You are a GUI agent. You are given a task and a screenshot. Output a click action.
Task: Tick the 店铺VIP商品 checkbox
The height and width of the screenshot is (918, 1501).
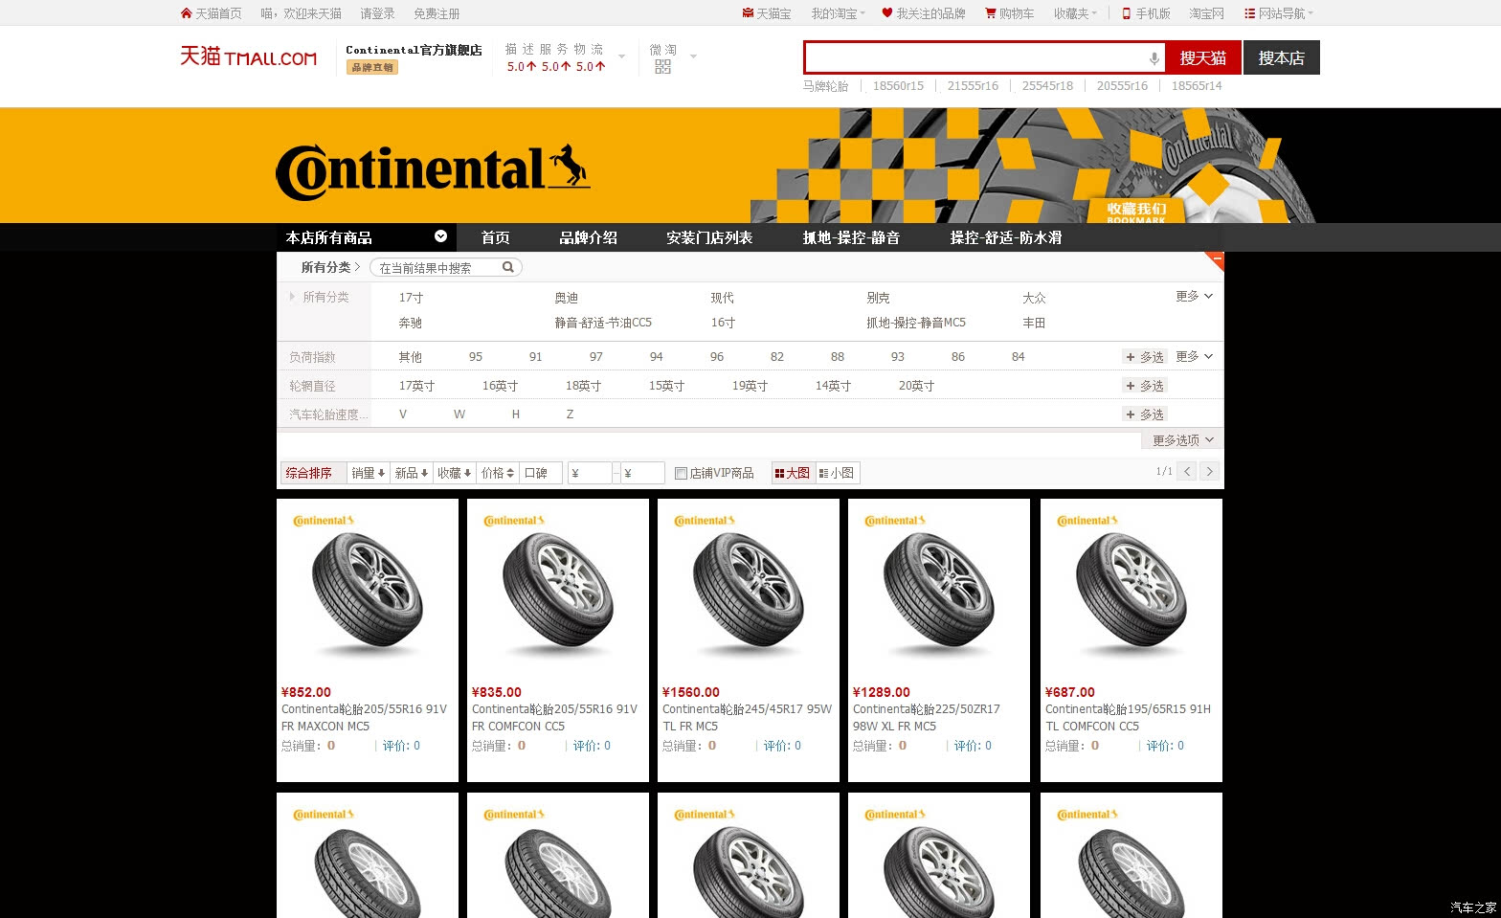(681, 473)
